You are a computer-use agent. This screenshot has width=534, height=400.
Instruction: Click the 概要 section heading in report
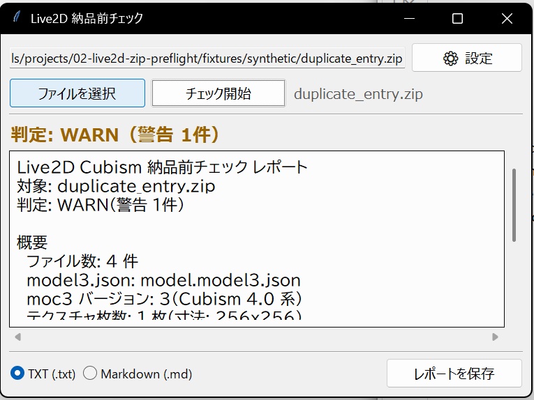point(32,243)
